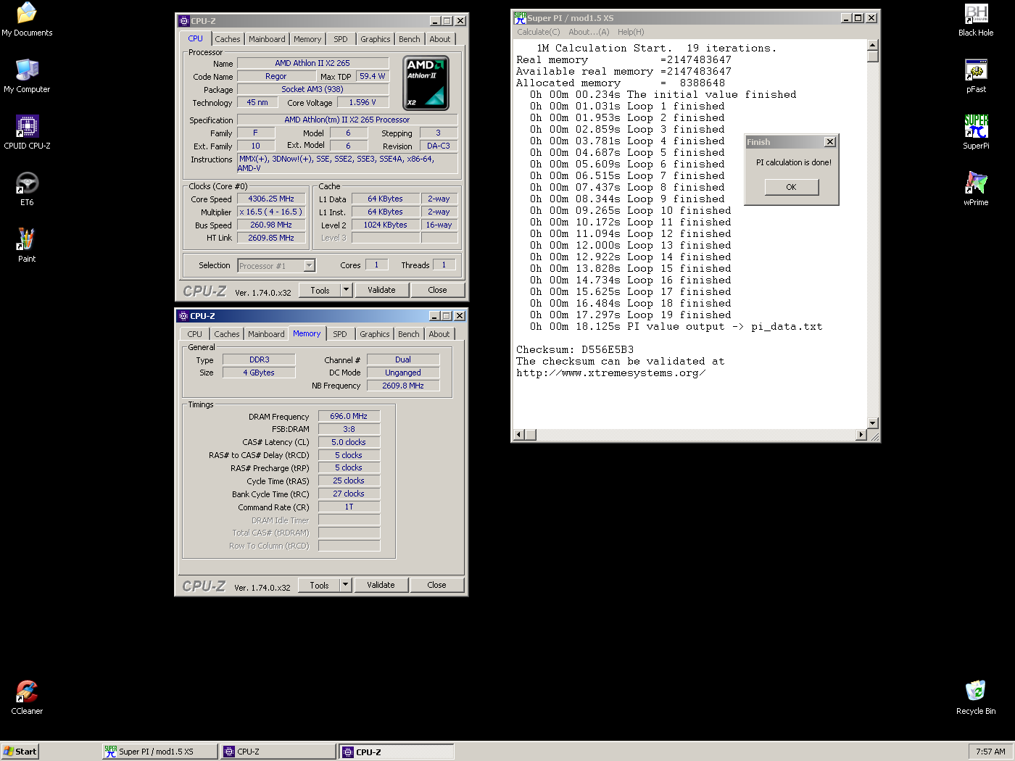The height and width of the screenshot is (761, 1015).
Task: Launch wPrime desktop shortcut
Action: [976, 189]
